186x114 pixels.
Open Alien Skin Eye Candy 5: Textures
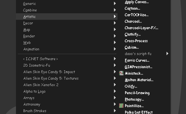(x=67, y=79)
